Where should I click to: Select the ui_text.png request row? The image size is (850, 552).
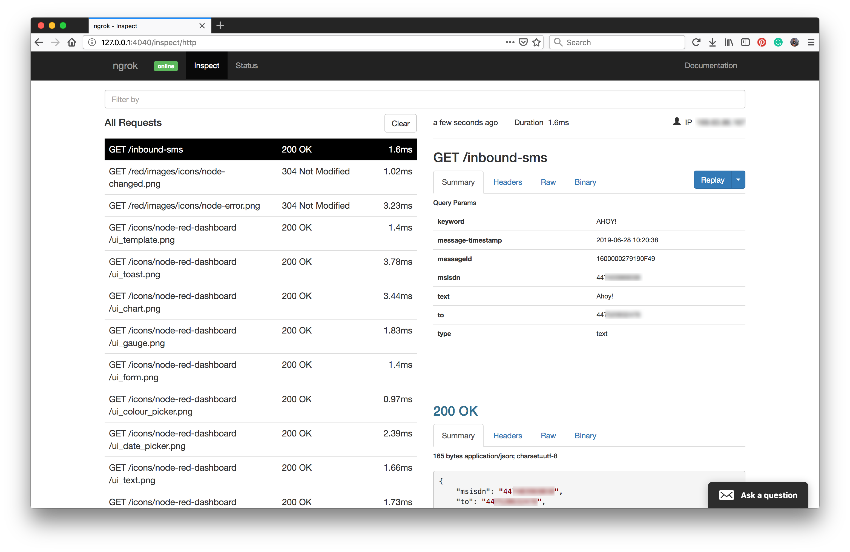(260, 474)
